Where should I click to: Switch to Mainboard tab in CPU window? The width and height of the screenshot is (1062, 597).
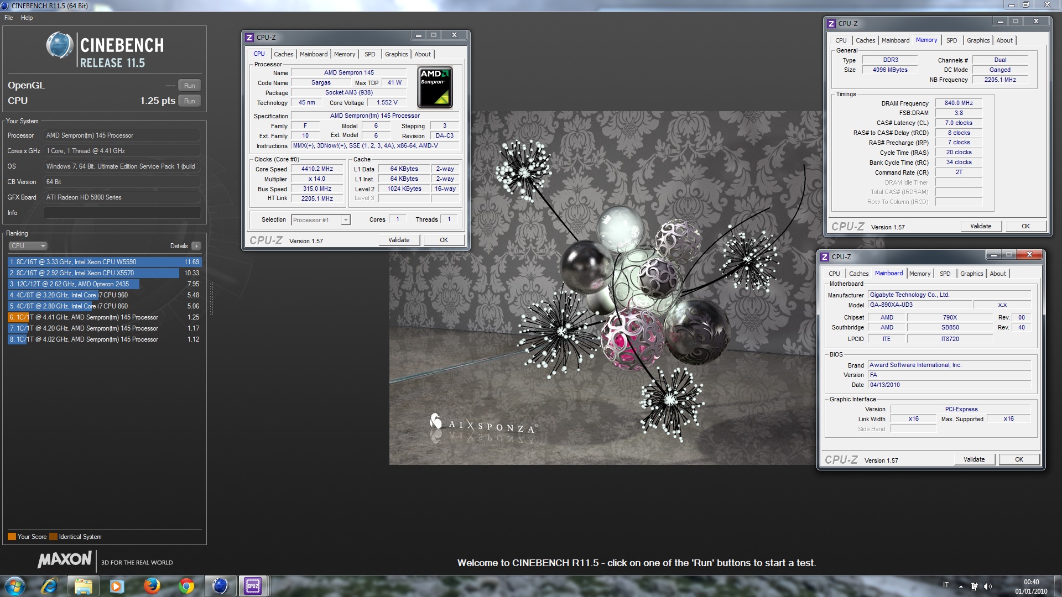(x=314, y=54)
